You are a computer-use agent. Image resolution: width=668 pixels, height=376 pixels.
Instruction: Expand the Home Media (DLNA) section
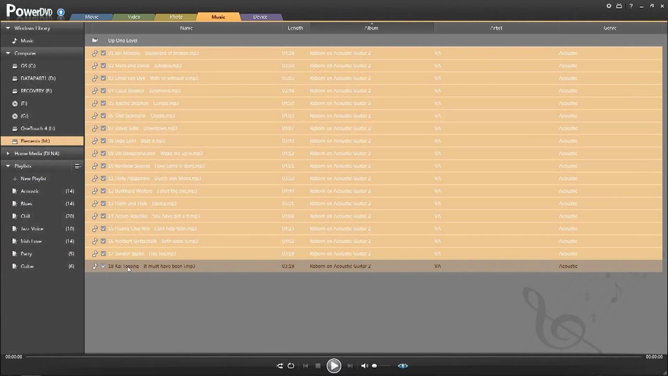[x=8, y=154]
